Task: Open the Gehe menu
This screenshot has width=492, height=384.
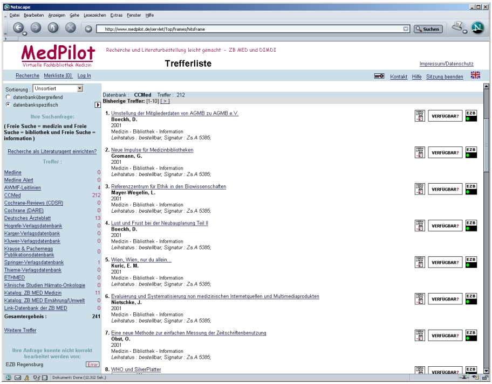Action: click(x=74, y=15)
